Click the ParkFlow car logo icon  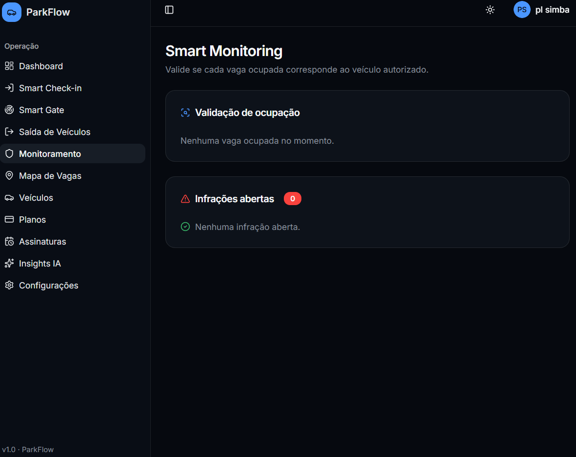(x=11, y=12)
